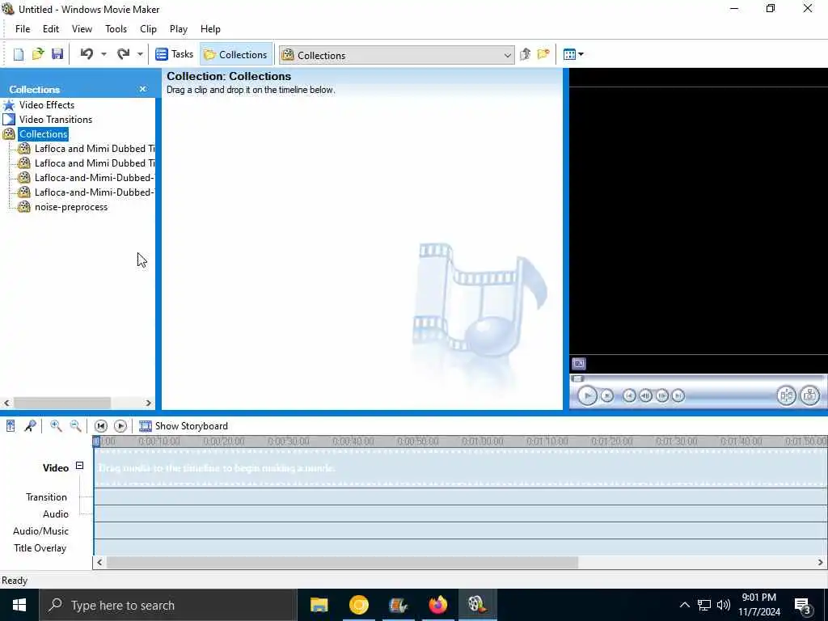
Task: Click the monitor Back button
Action: click(x=629, y=395)
